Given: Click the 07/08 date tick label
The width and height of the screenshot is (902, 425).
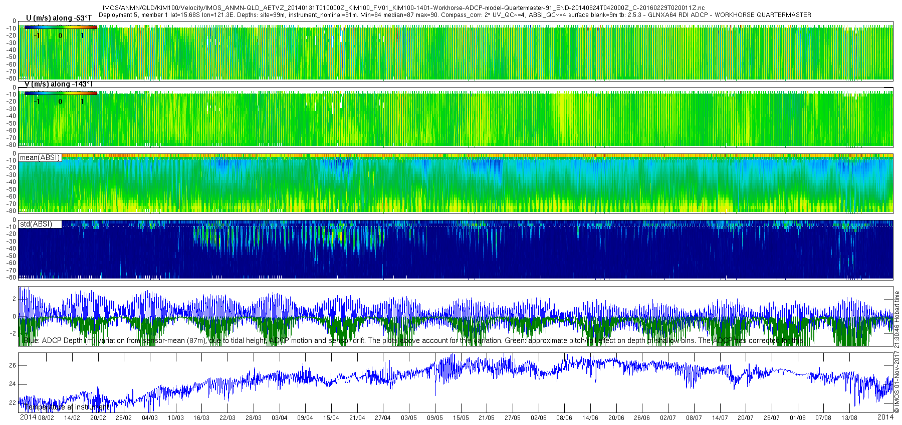Looking at the screenshot, I should [x=823, y=418].
